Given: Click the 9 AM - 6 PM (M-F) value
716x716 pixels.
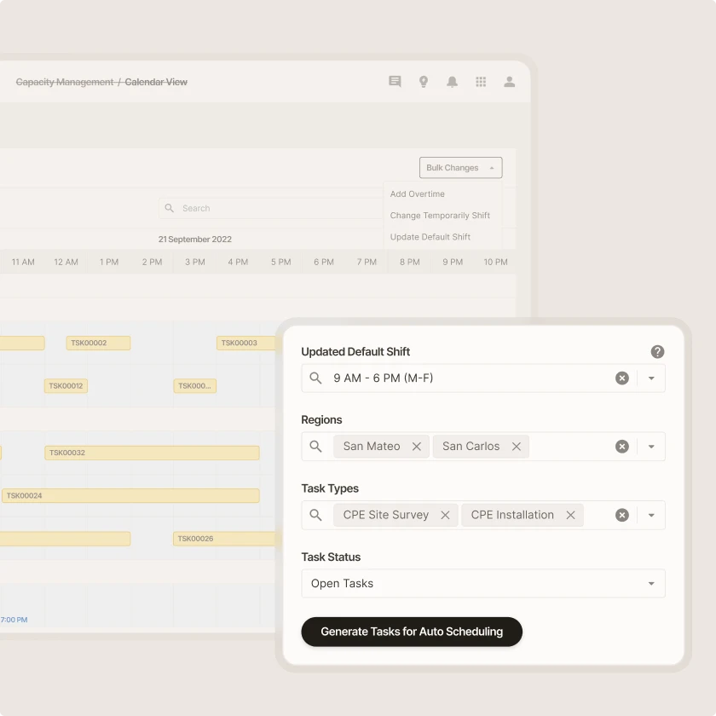Looking at the screenshot, I should (383, 378).
